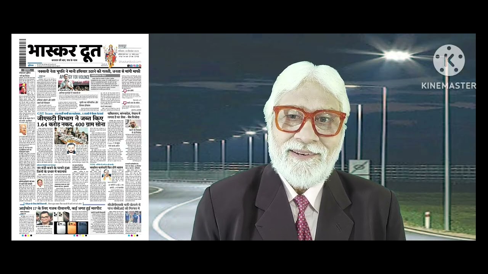
Task: Click headline सीजीपीएससी भर्ती घोटाले में
Action: pyautogui.click(x=124, y=205)
